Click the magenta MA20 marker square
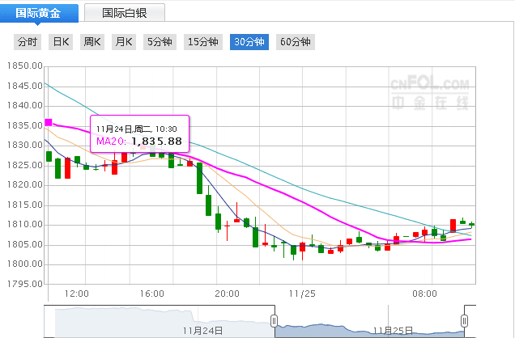Screen dimensions: 515x338 coord(48,123)
